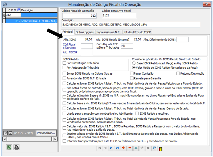Refresh data circular arrow icon
This screenshot has height=157, width=213.
[154, 148]
